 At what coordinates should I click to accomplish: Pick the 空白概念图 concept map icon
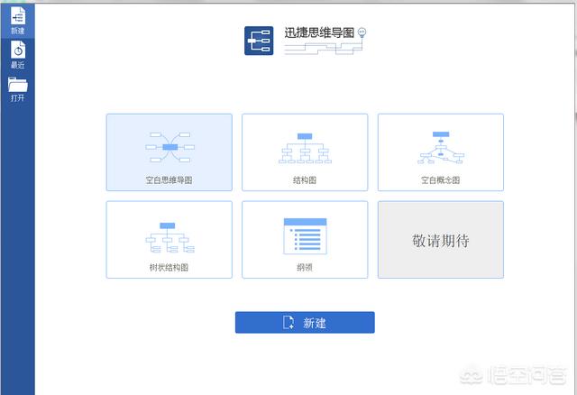click(x=440, y=148)
